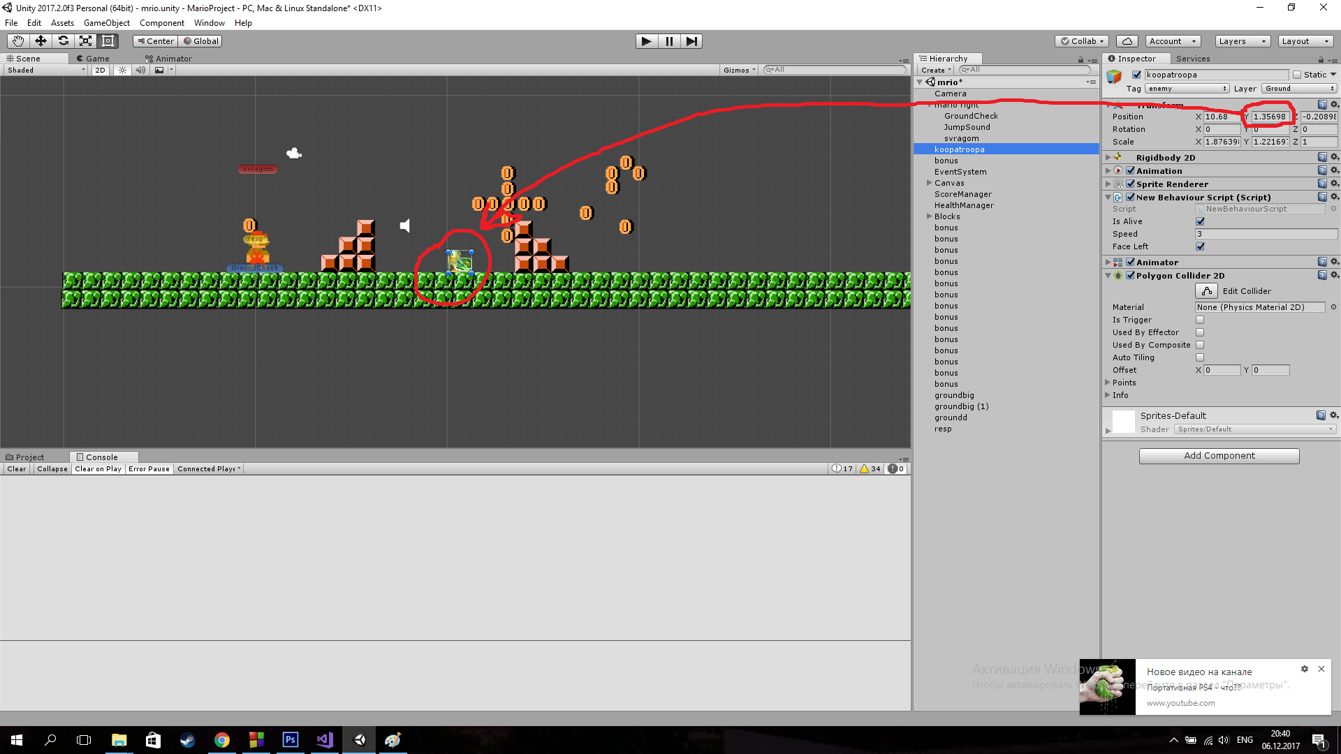This screenshot has width=1341, height=754.
Task: Open the Layers dropdown
Action: [x=1243, y=41]
